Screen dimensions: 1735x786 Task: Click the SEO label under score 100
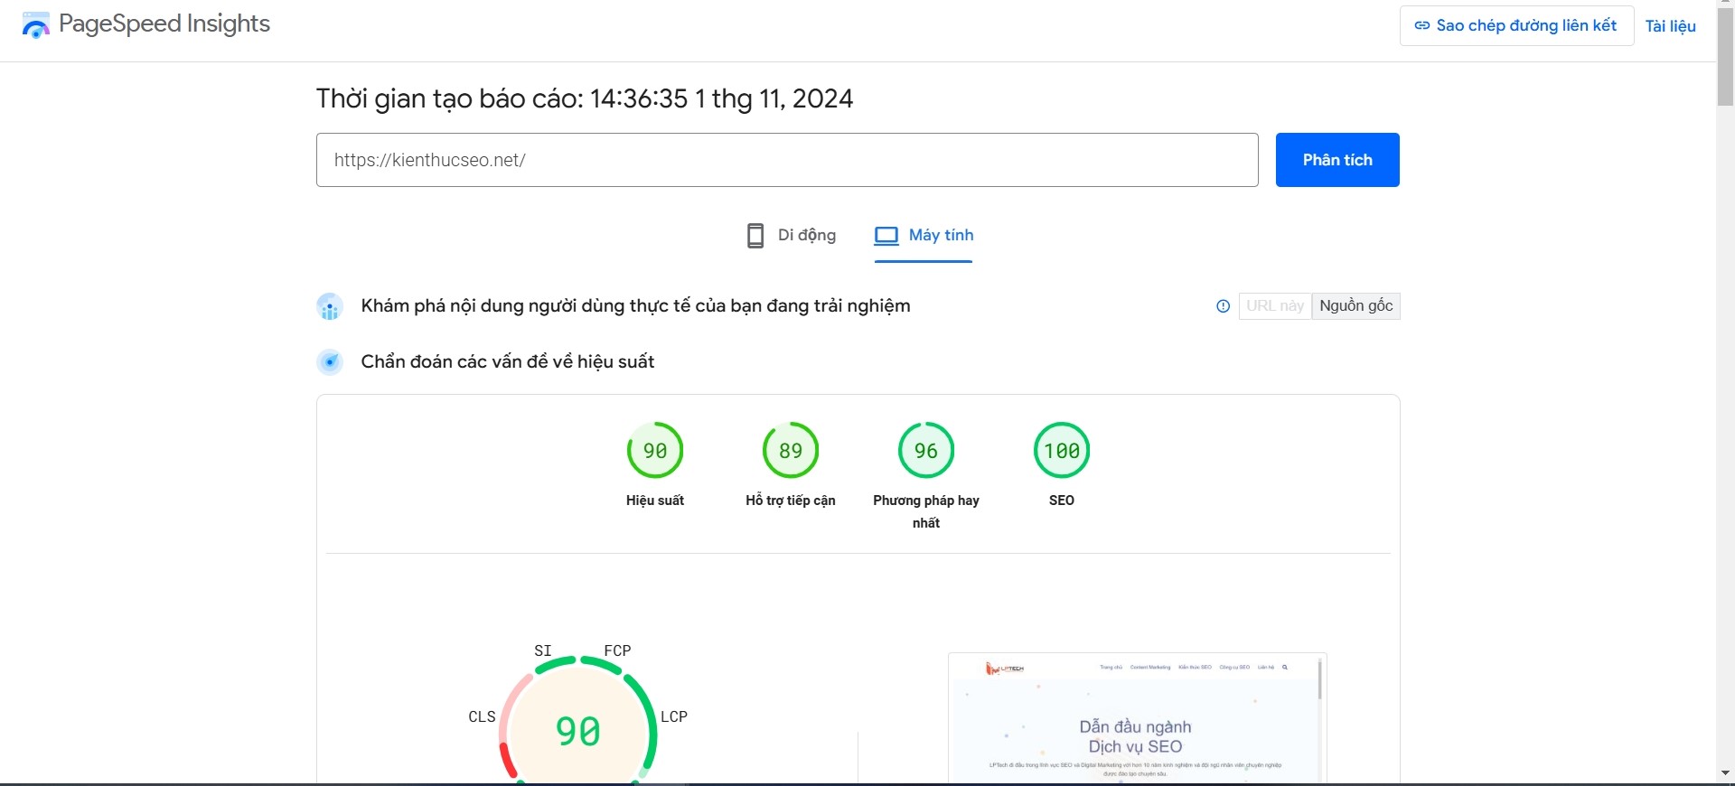[x=1062, y=501]
